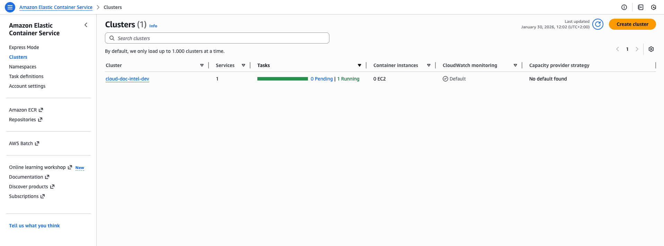664x246 pixels.
Task: Open the cloud-doc-intel-dev cluster link
Action: click(127, 79)
